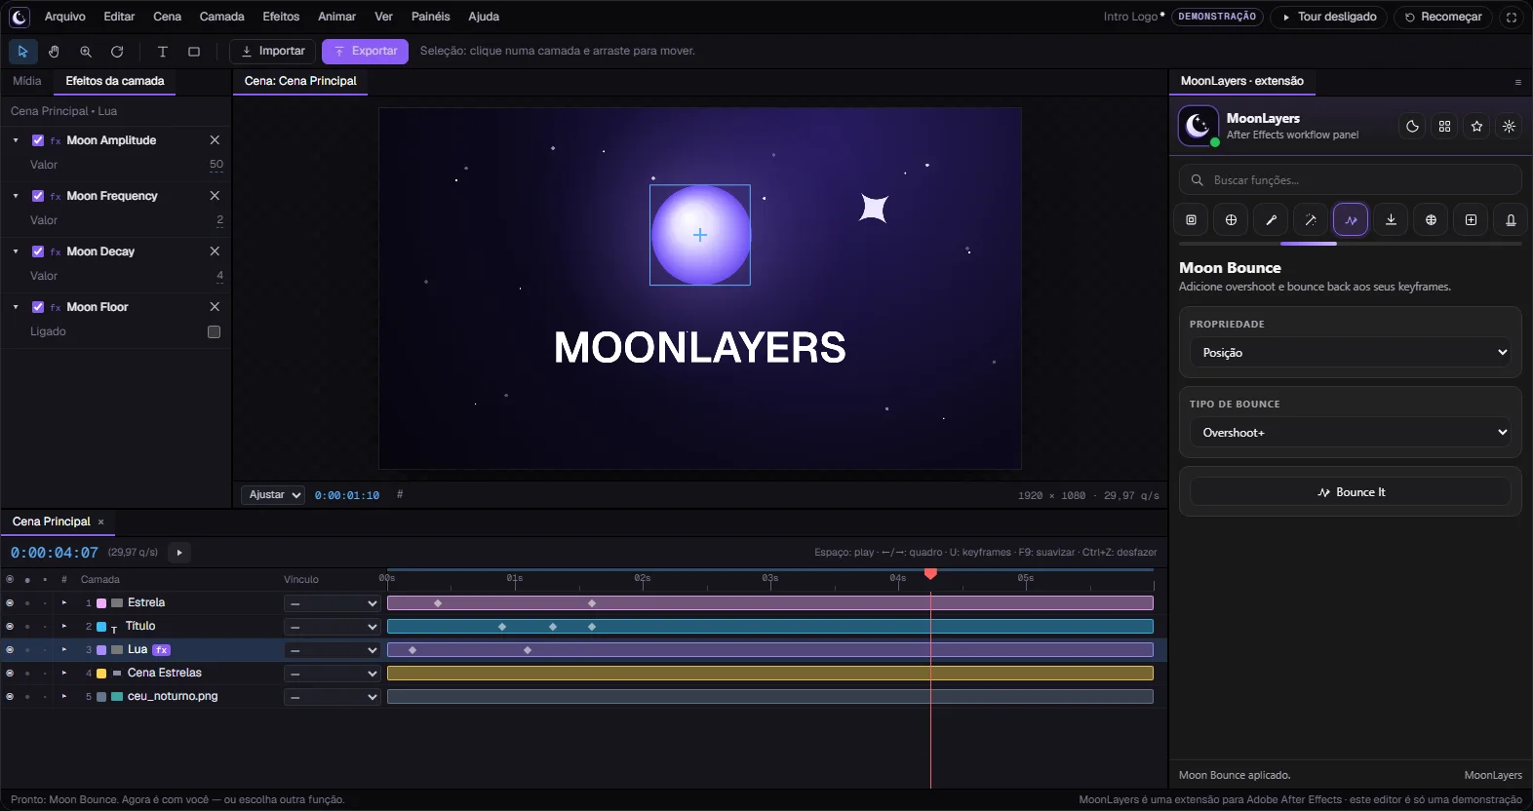The width and height of the screenshot is (1533, 811).
Task: Select the rotate tool
Action: [117, 52]
